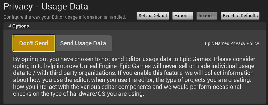Image resolution: width=268 pixels, height=105 pixels.
Task: Reset to Defaults for privacy settings
Action: click(x=240, y=16)
